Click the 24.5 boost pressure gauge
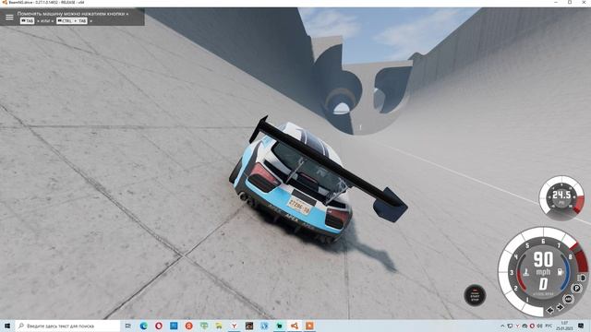Viewport: 591px width, 332px height. coord(561,197)
